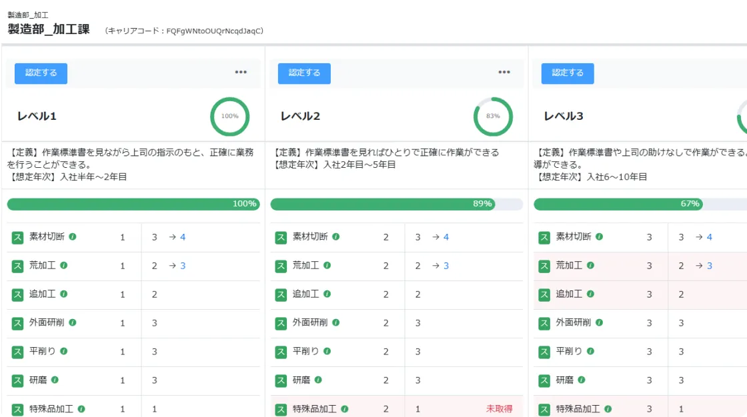Click green ス skill badge for 特殊品加工 in レベル2
Image resolution: width=747 pixels, height=417 pixels.
tap(281, 409)
